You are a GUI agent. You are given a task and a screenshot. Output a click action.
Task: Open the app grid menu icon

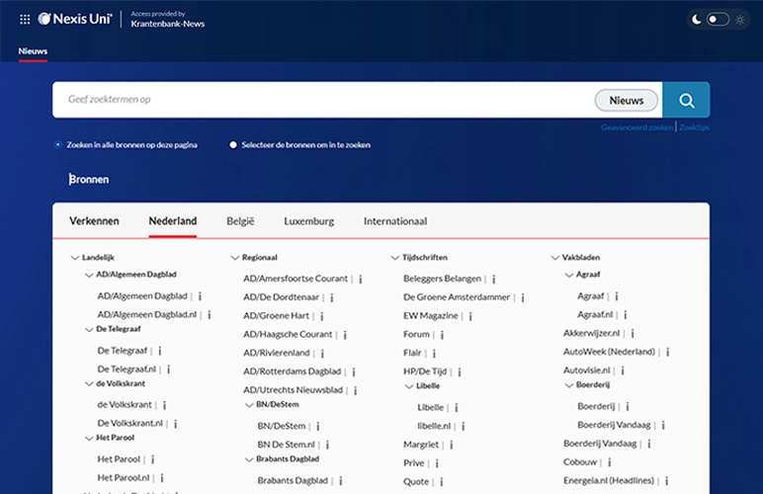[x=25, y=20]
